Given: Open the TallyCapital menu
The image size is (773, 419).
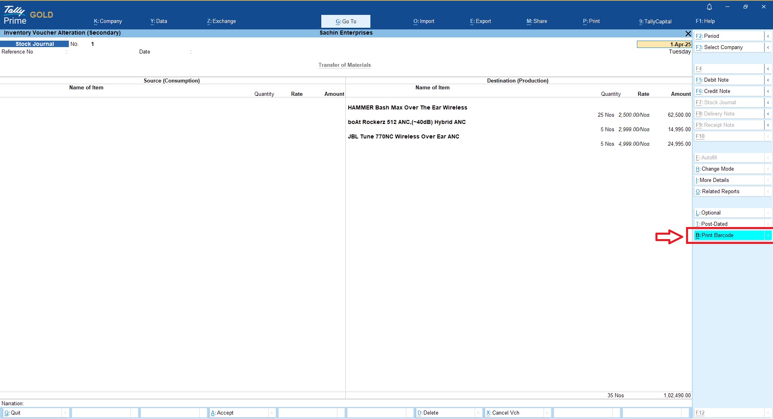Looking at the screenshot, I should [x=655, y=21].
